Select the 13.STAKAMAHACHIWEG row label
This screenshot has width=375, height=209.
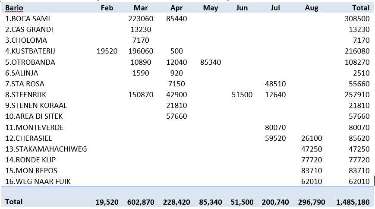pyautogui.click(x=46, y=149)
